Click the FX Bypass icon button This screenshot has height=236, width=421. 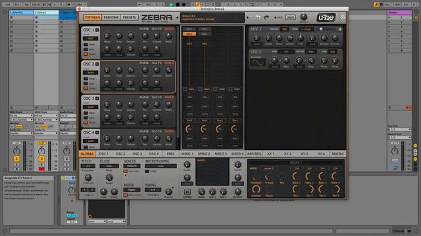(187, 192)
